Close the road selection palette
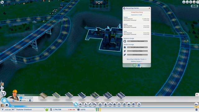 (197, 95)
